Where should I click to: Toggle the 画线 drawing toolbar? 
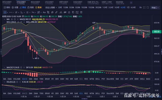click(x=23, y=7)
